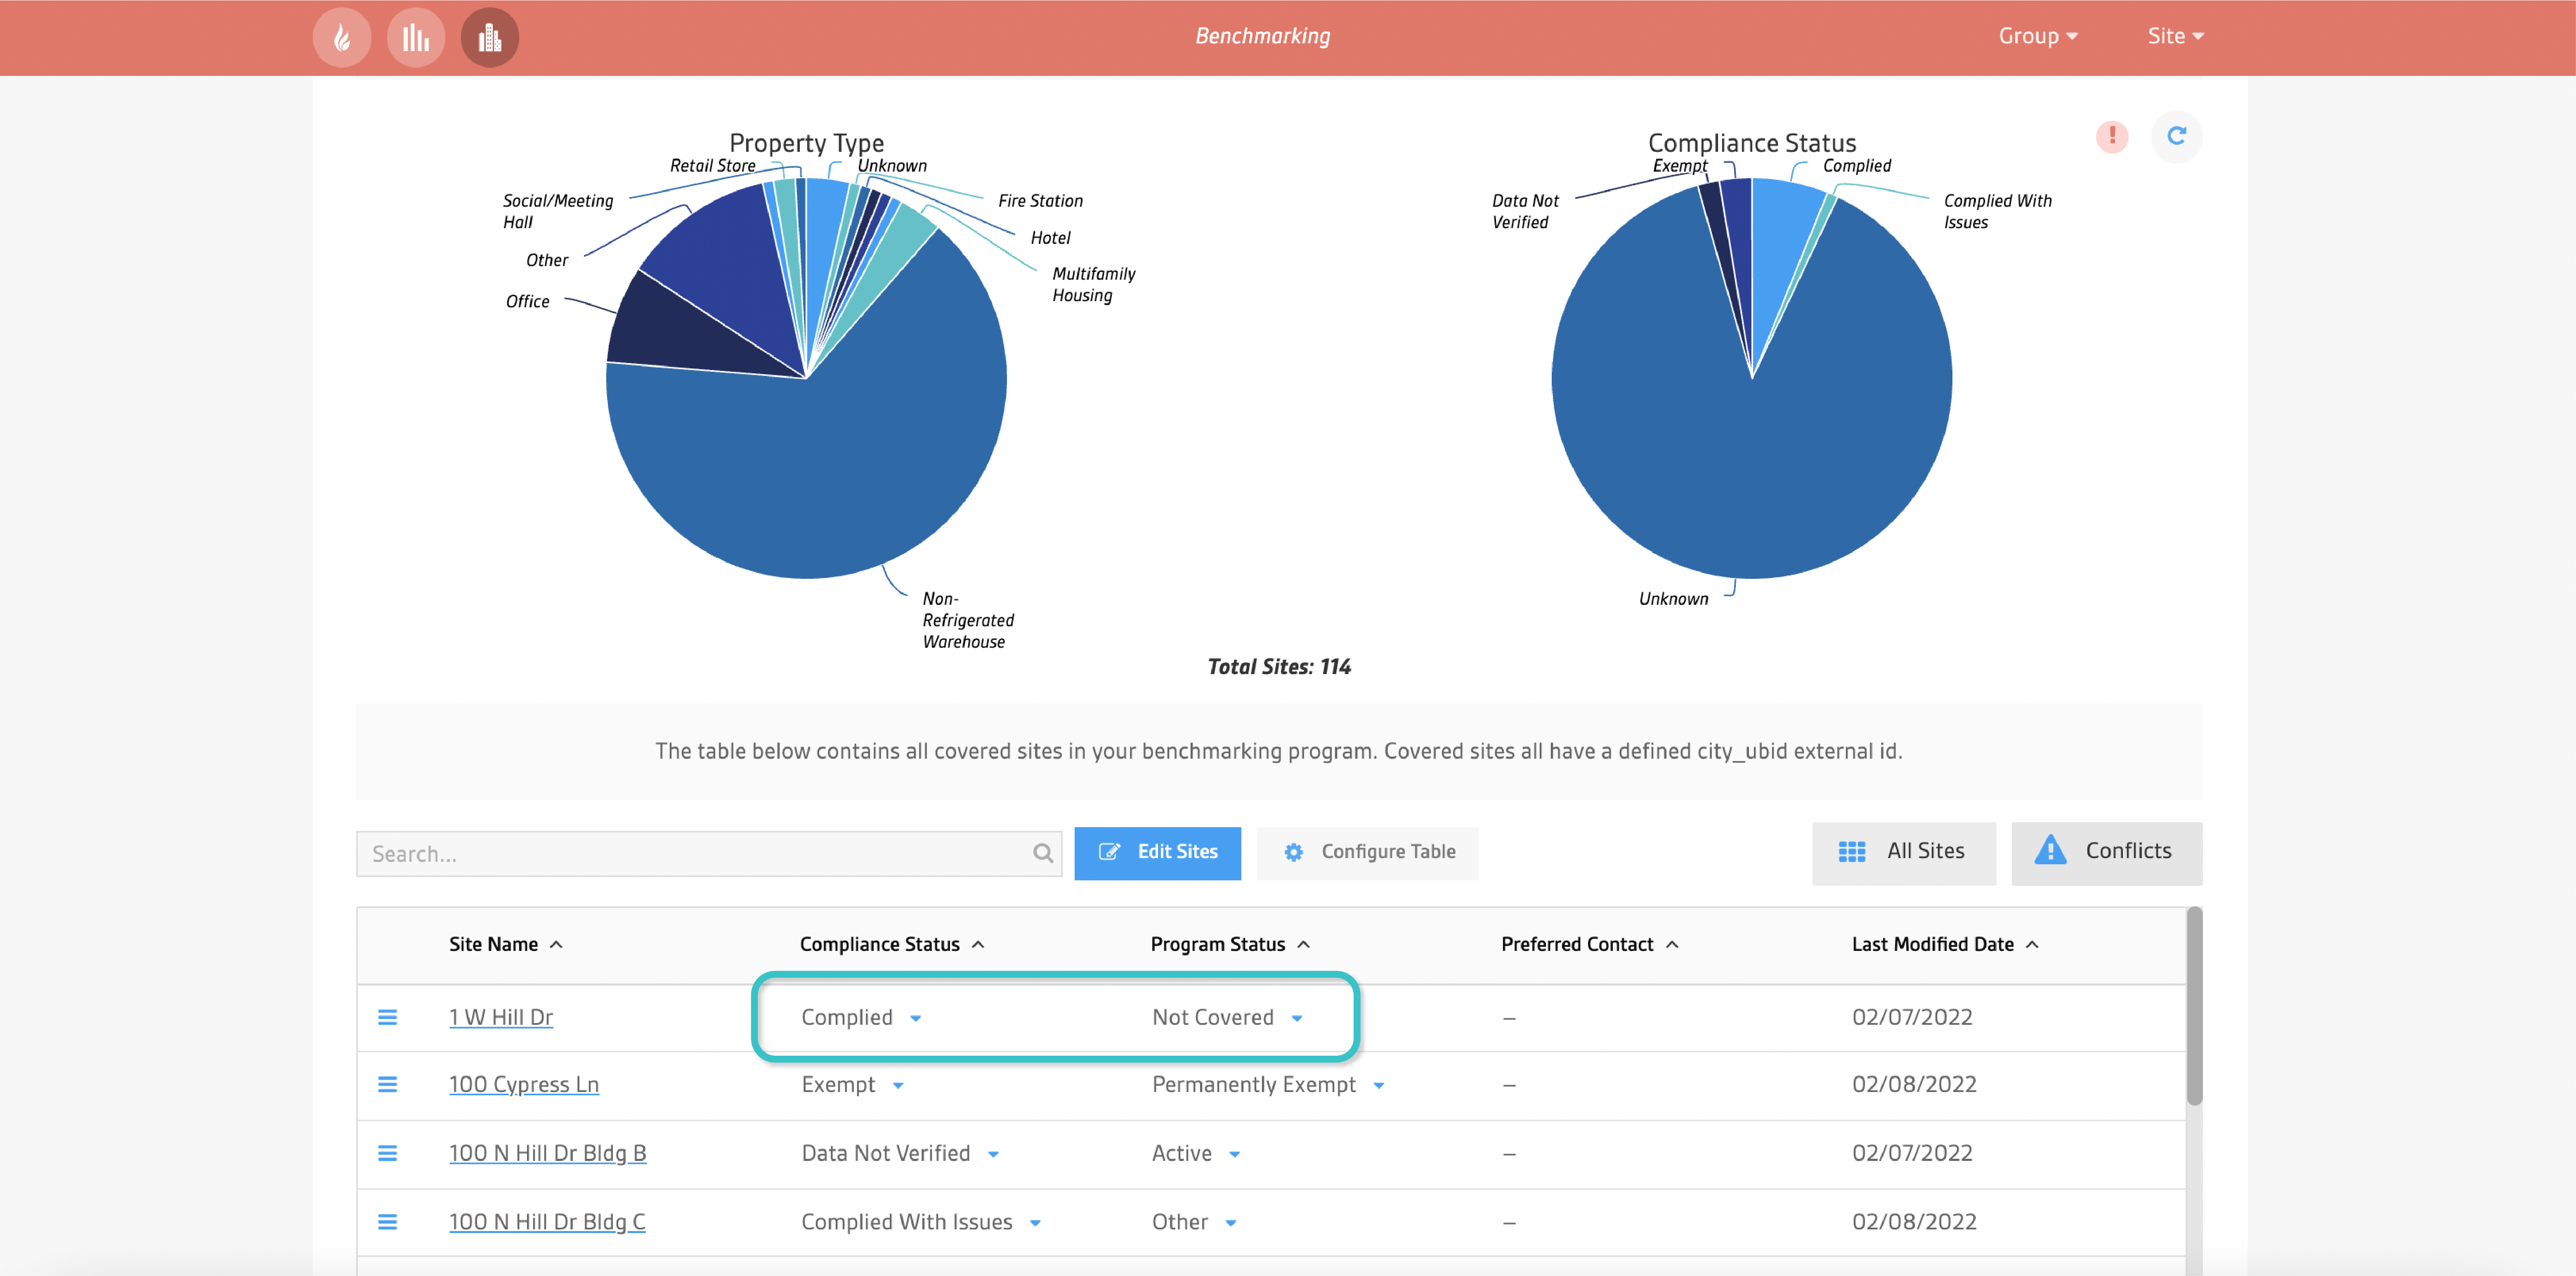This screenshot has height=1276, width=2576.
Task: Click the Retail Store chart label
Action: pyautogui.click(x=713, y=166)
